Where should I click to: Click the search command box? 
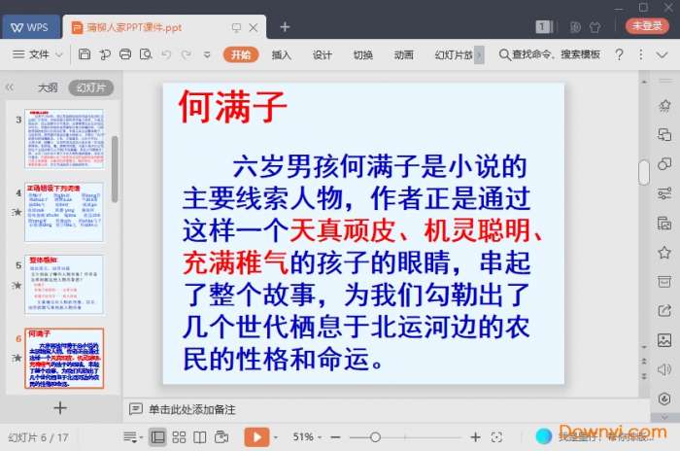coord(550,54)
